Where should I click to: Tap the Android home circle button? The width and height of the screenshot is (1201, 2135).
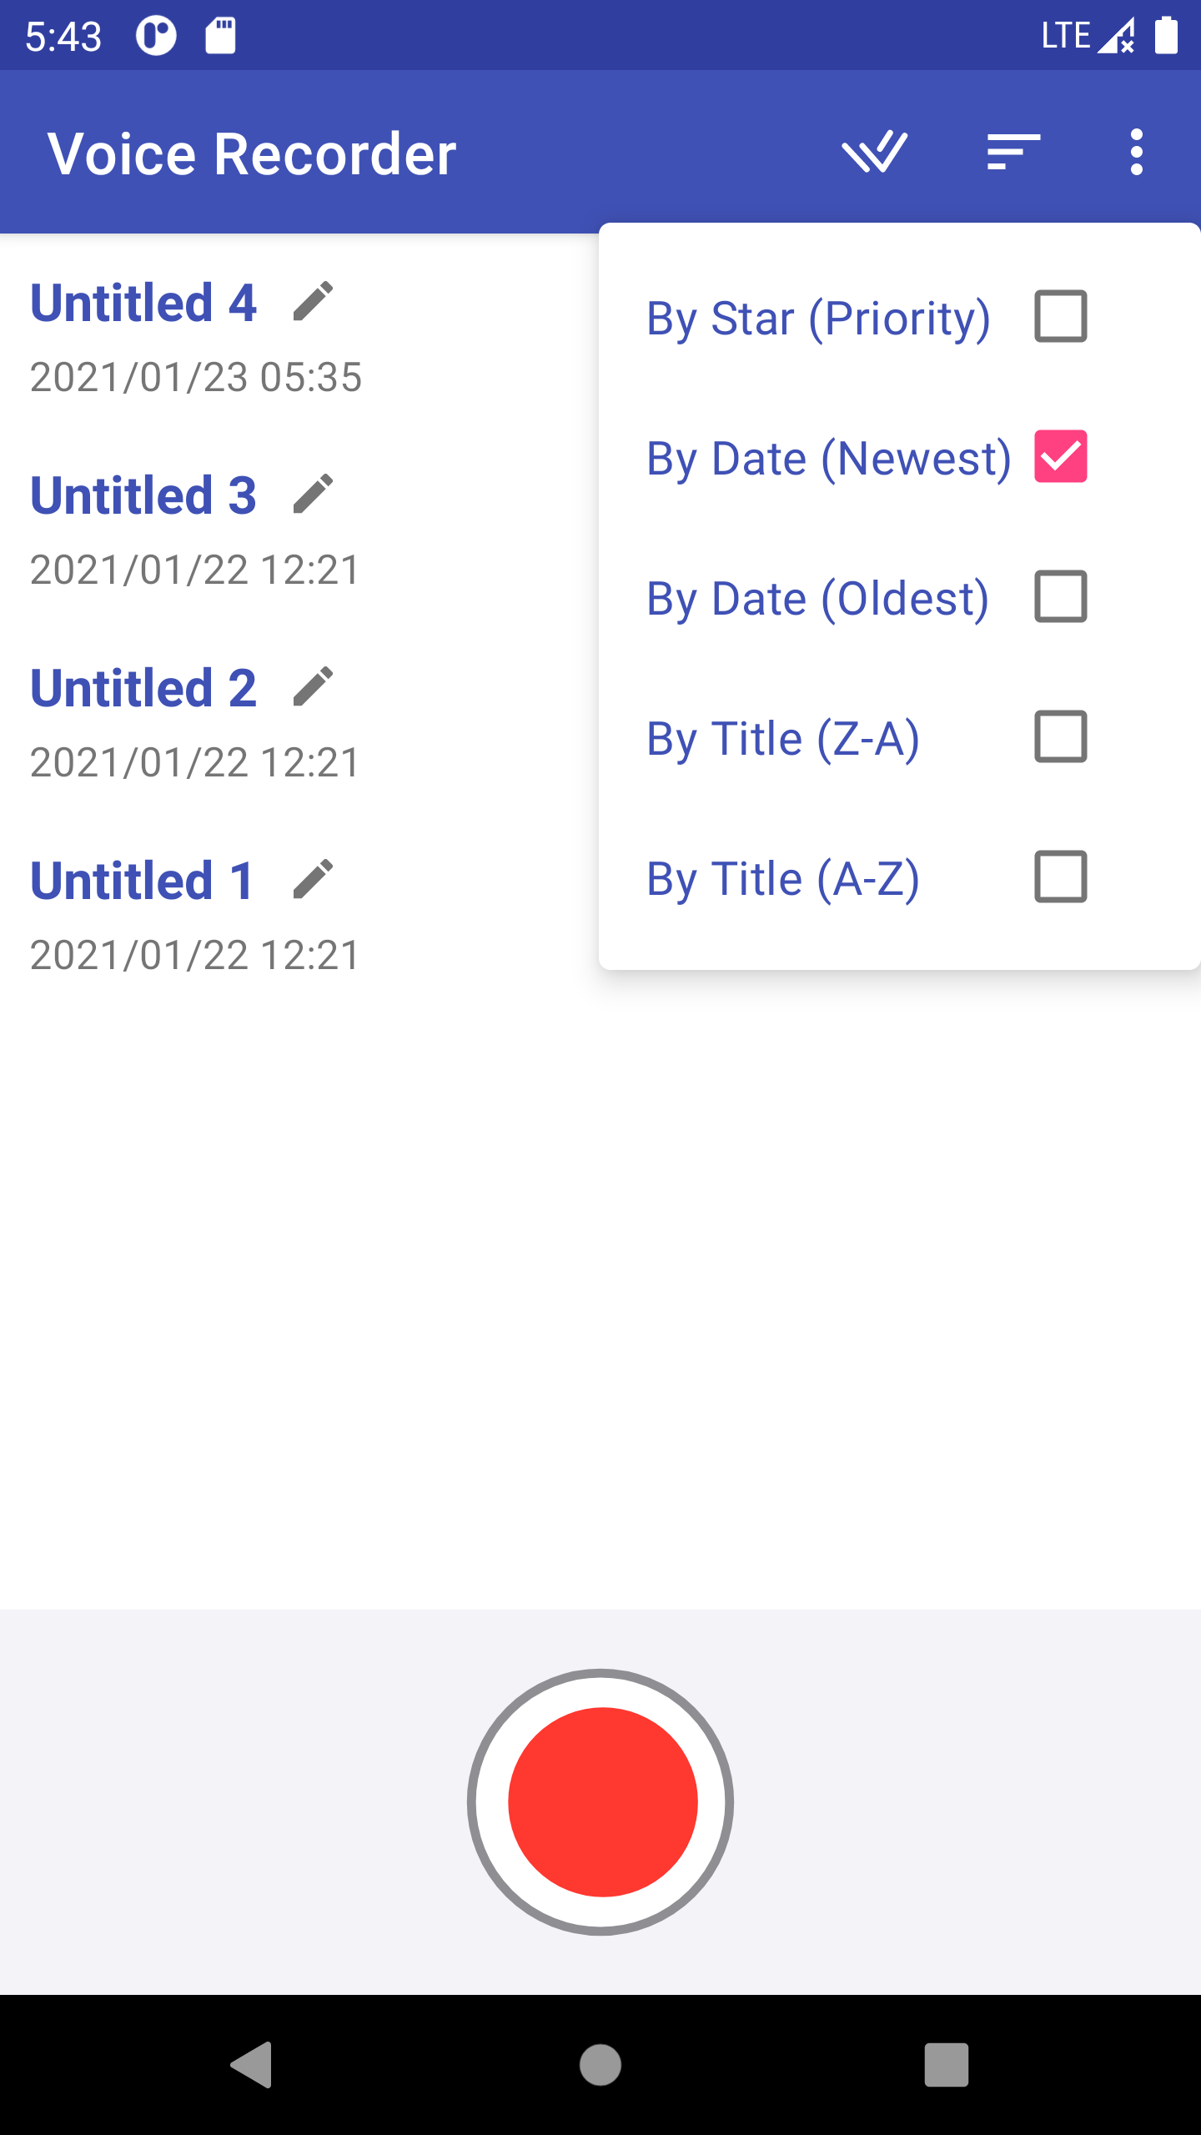(600, 2065)
